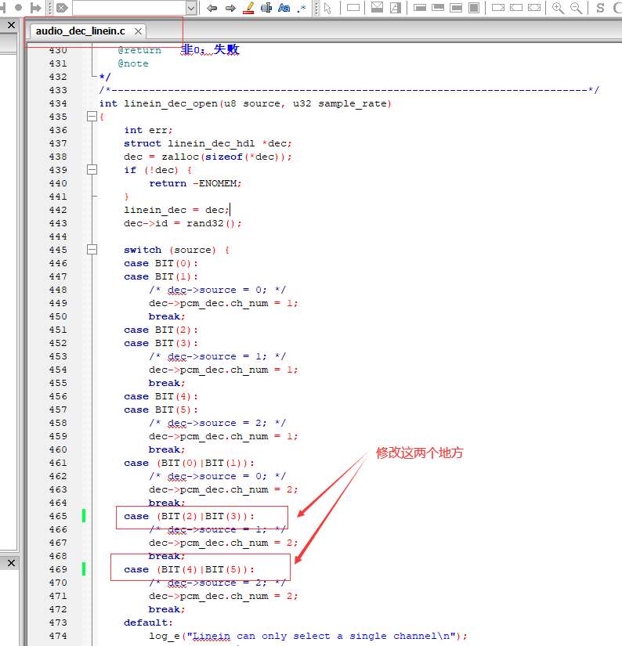Click the jump forward arrow-bar icon
This screenshot has height=646, width=622.
[x=36, y=8]
